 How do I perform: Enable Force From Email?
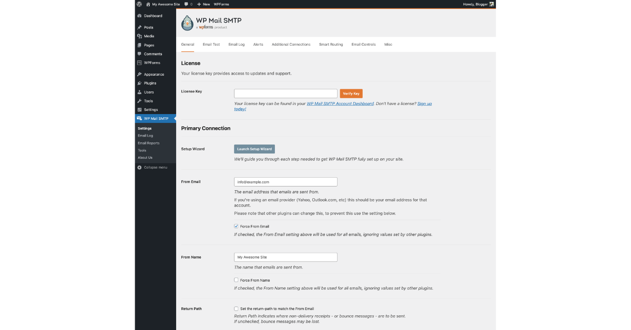(x=236, y=226)
